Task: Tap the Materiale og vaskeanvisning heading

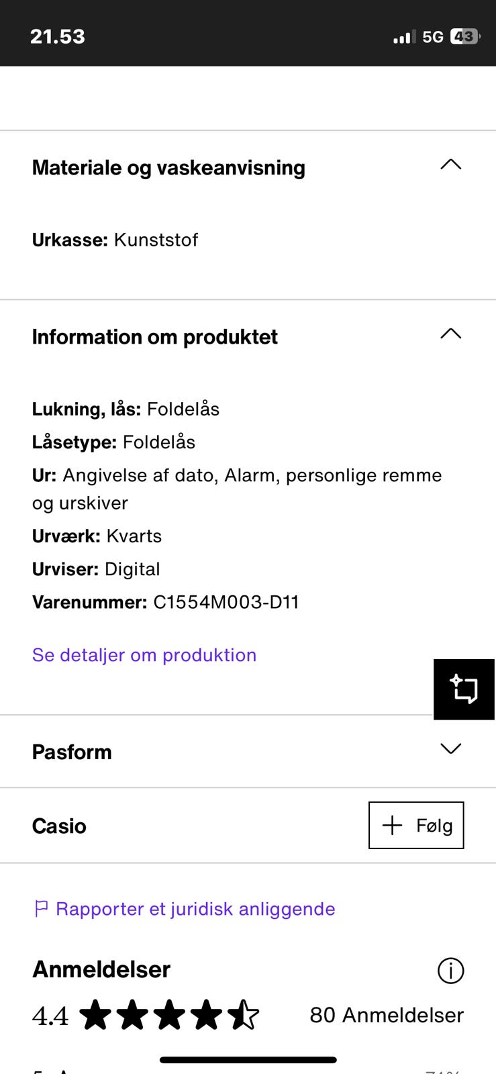Action: coord(168,168)
